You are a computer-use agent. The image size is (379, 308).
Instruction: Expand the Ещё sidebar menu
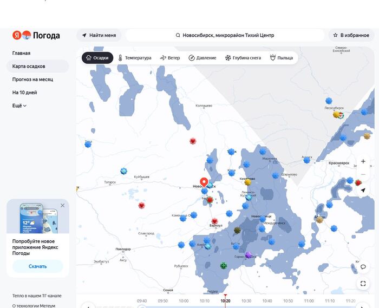click(19, 106)
